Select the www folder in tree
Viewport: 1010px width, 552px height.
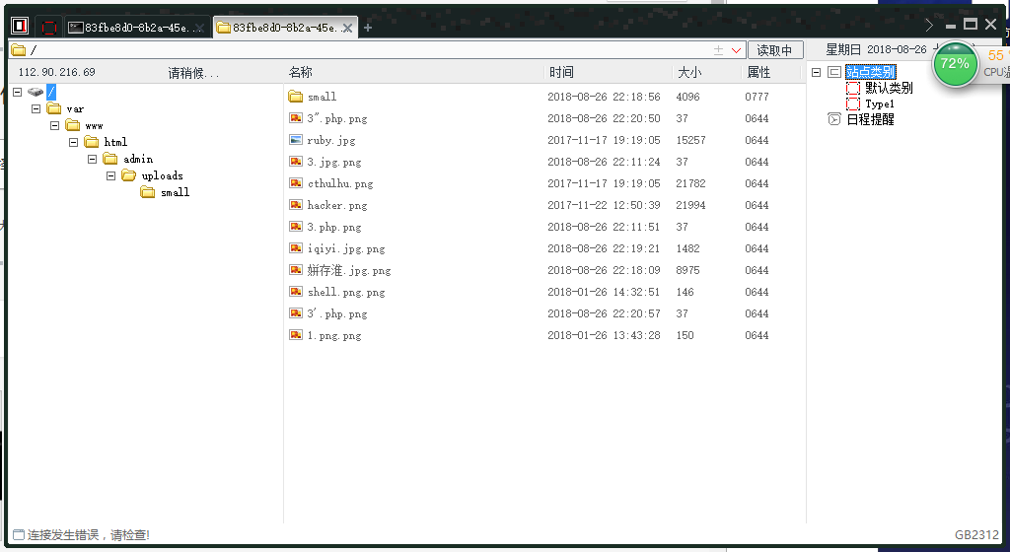[94, 125]
